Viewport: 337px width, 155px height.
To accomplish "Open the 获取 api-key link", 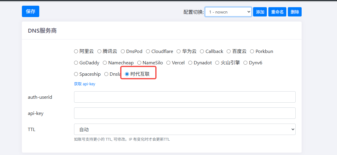I will point(85,84).
